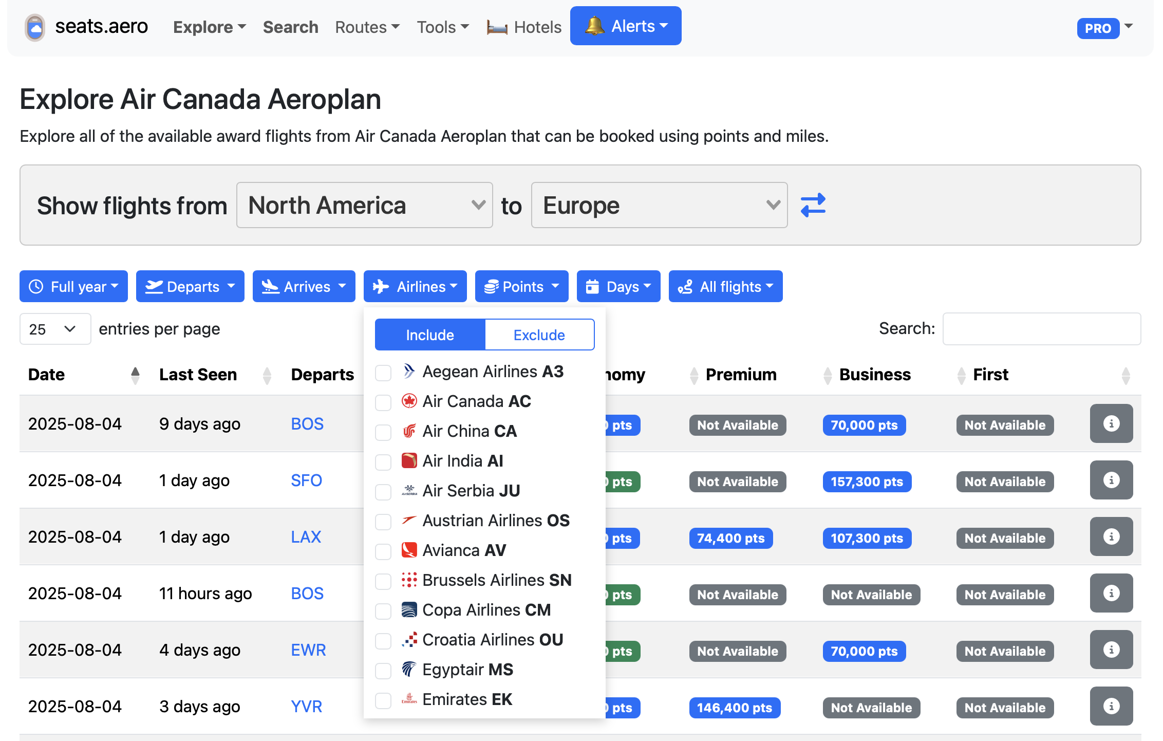Viewport: 1163px width, 741px height.
Task: Click the Egyptair logo
Action: point(409,669)
